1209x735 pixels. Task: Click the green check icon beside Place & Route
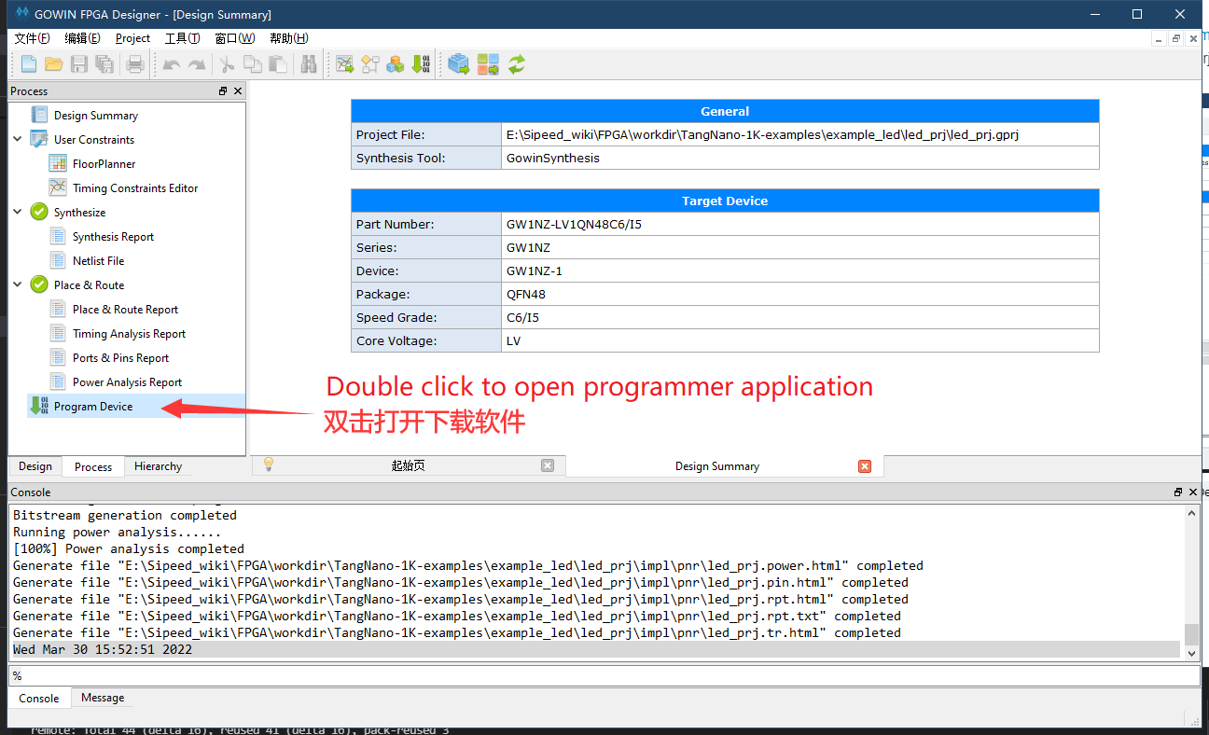(39, 284)
